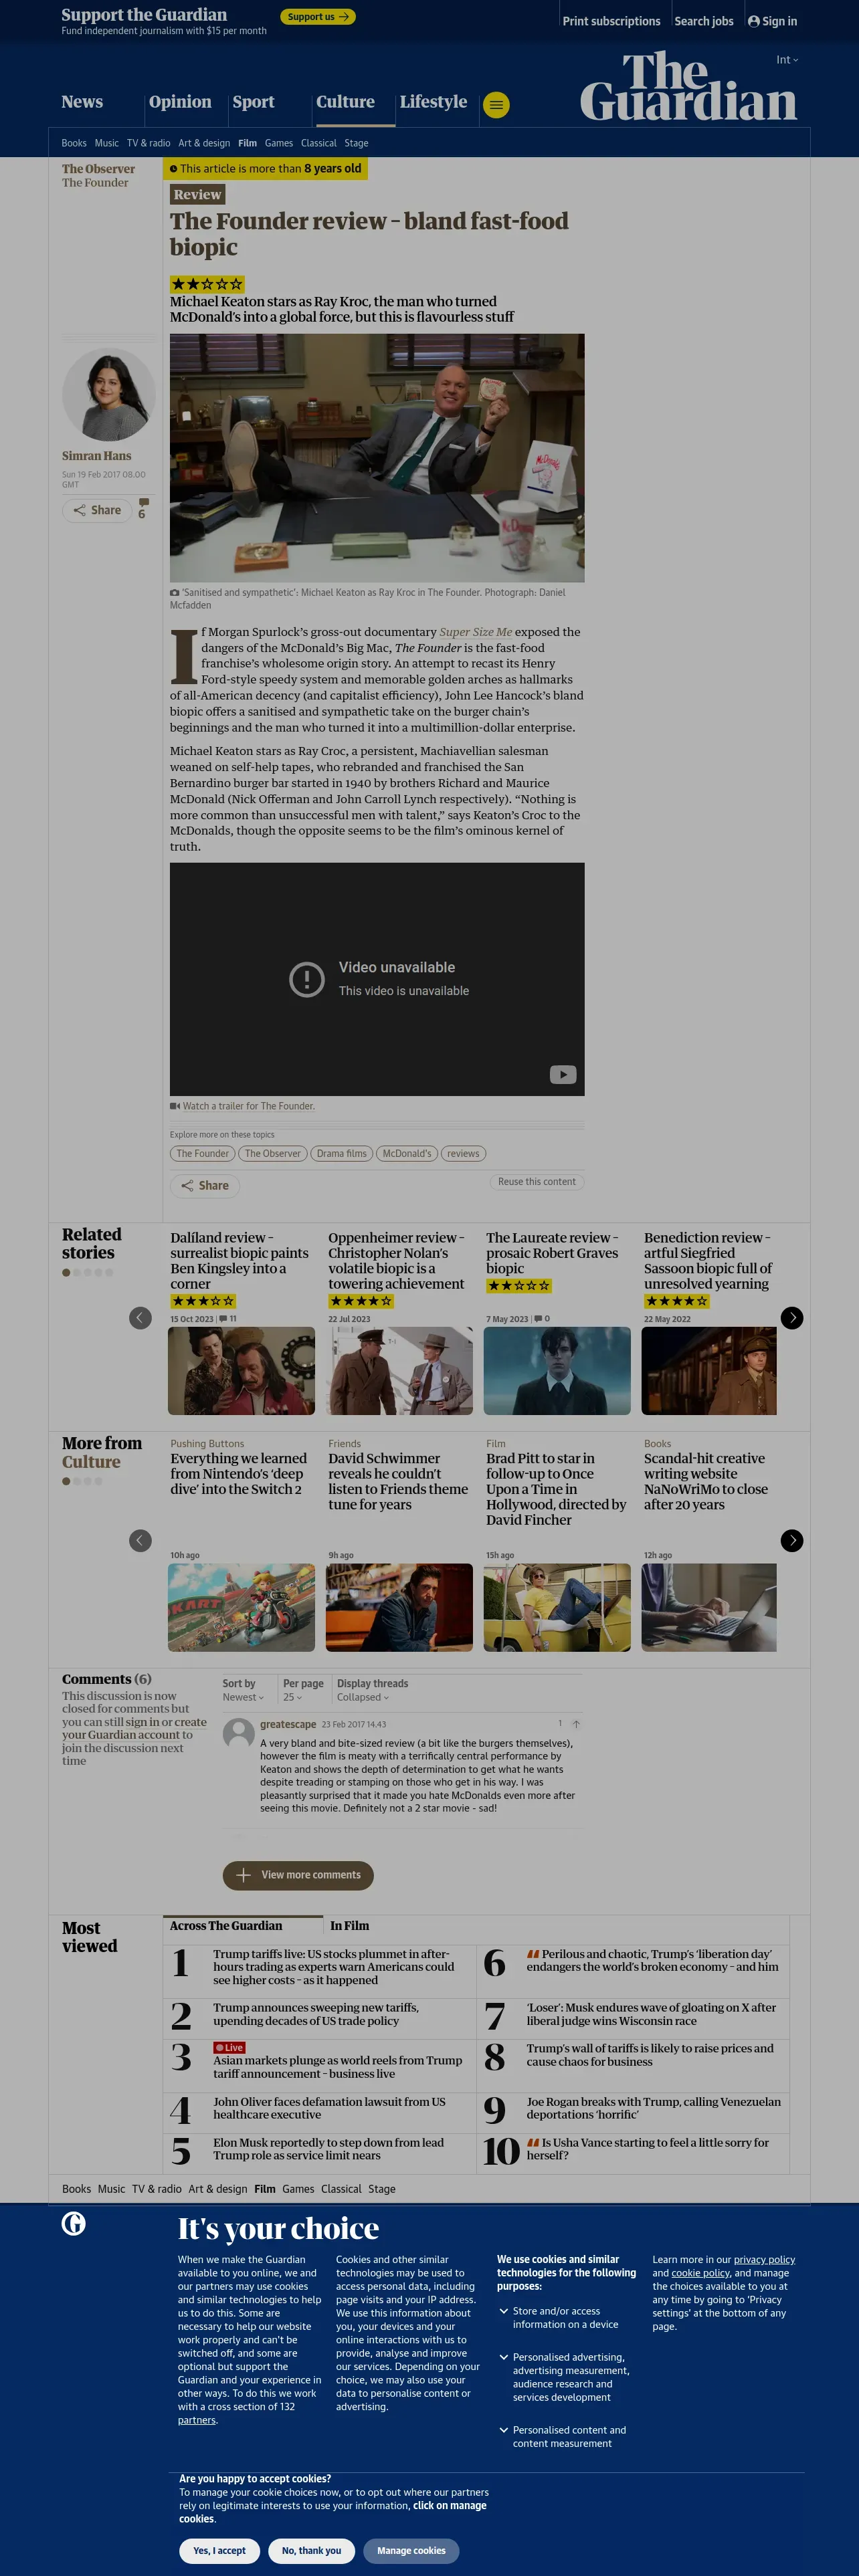
Task: Open most viewed story number 1
Action: coord(333,1966)
